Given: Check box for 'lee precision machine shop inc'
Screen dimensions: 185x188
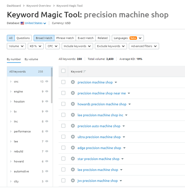Looking at the screenshot, I should tap(63, 115).
